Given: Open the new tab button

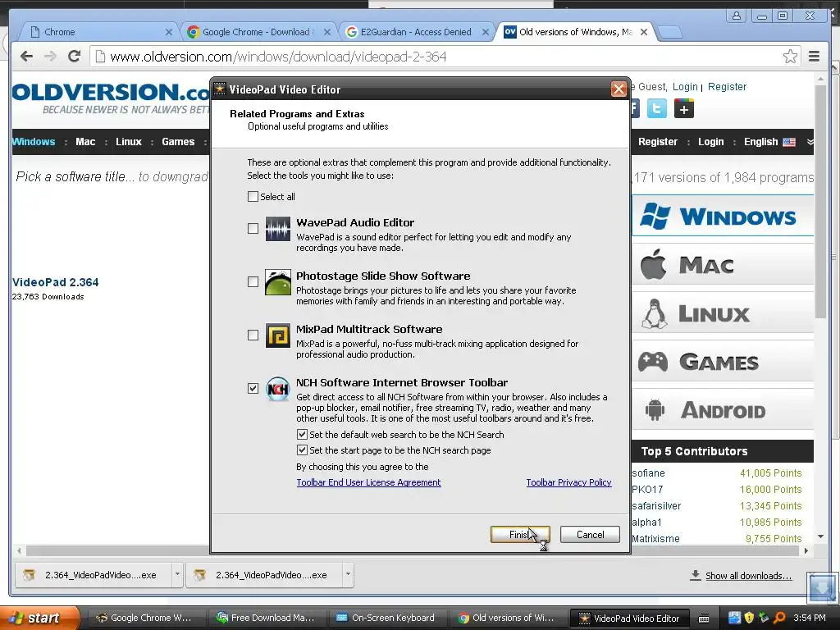Looking at the screenshot, I should pos(669,33).
